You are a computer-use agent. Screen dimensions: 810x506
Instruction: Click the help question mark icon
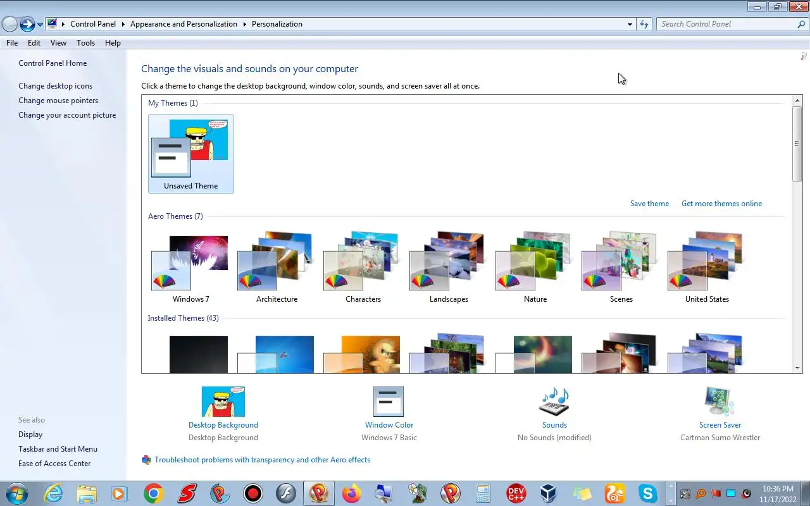[804, 57]
